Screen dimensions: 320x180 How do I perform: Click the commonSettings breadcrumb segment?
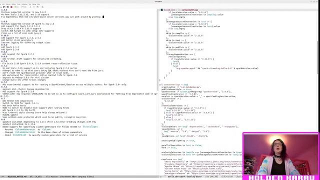point(189,10)
